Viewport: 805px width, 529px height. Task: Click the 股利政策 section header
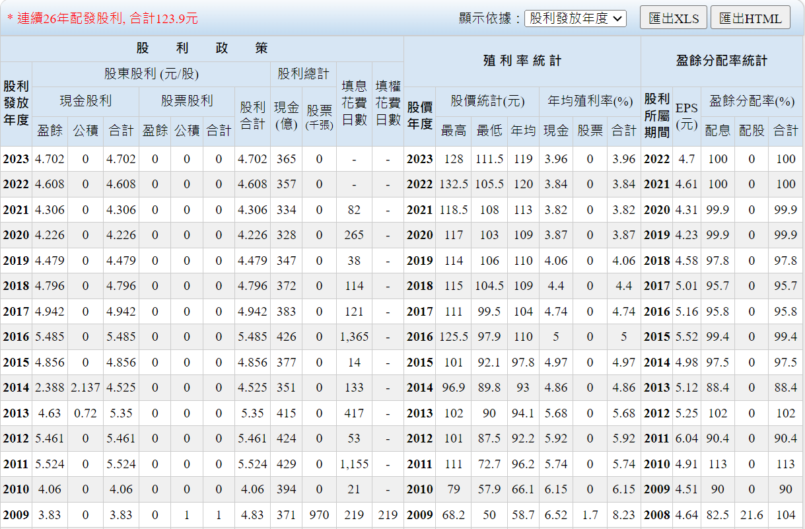(202, 49)
